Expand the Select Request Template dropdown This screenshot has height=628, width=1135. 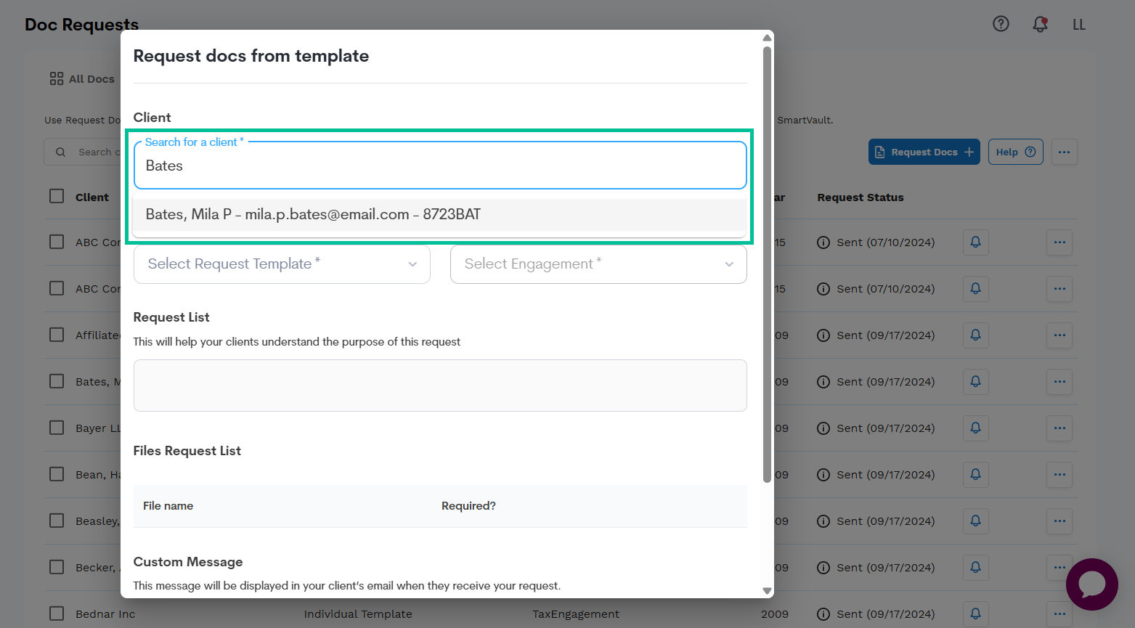[282, 264]
